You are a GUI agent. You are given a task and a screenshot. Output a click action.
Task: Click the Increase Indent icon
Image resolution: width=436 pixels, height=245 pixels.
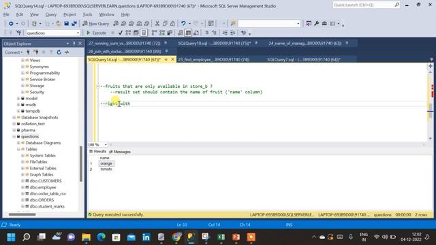pyautogui.click(x=233, y=33)
